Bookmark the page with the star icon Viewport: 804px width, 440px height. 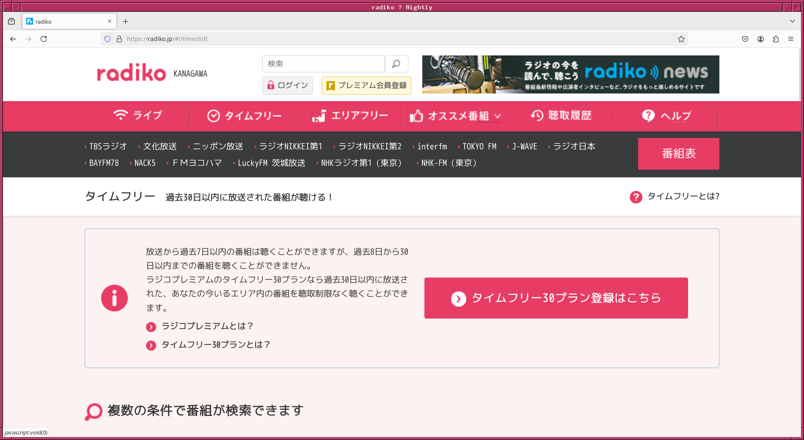point(681,39)
